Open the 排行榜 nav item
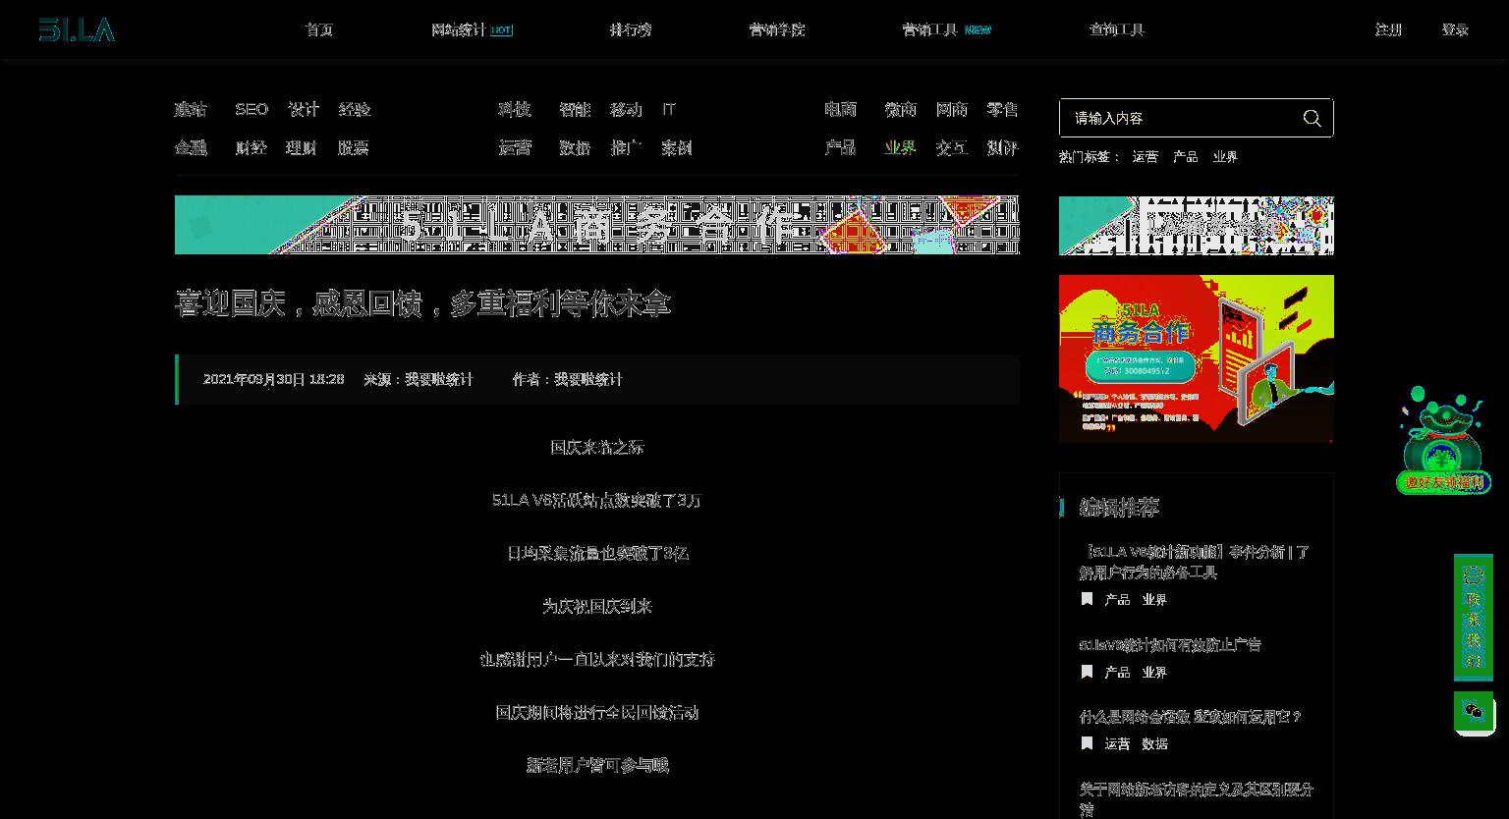This screenshot has height=819, width=1509. click(x=630, y=29)
